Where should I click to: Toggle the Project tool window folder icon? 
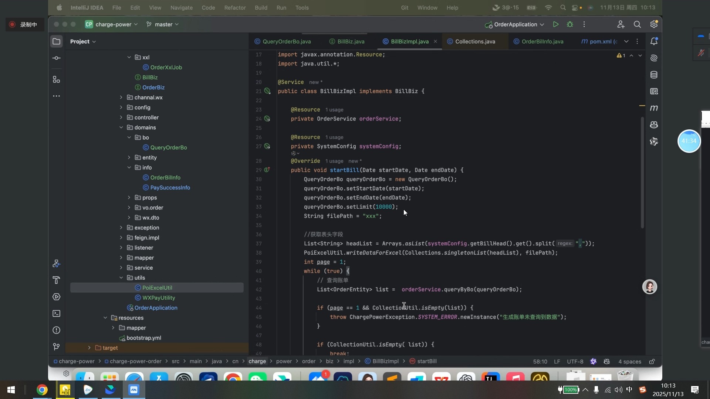56,41
